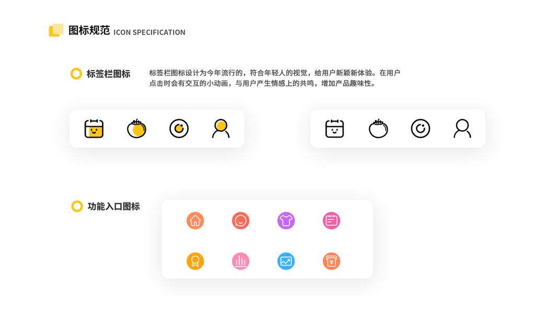The image size is (558, 314).
Task: Click the yellow overlapping squares logo
Action: point(56,30)
